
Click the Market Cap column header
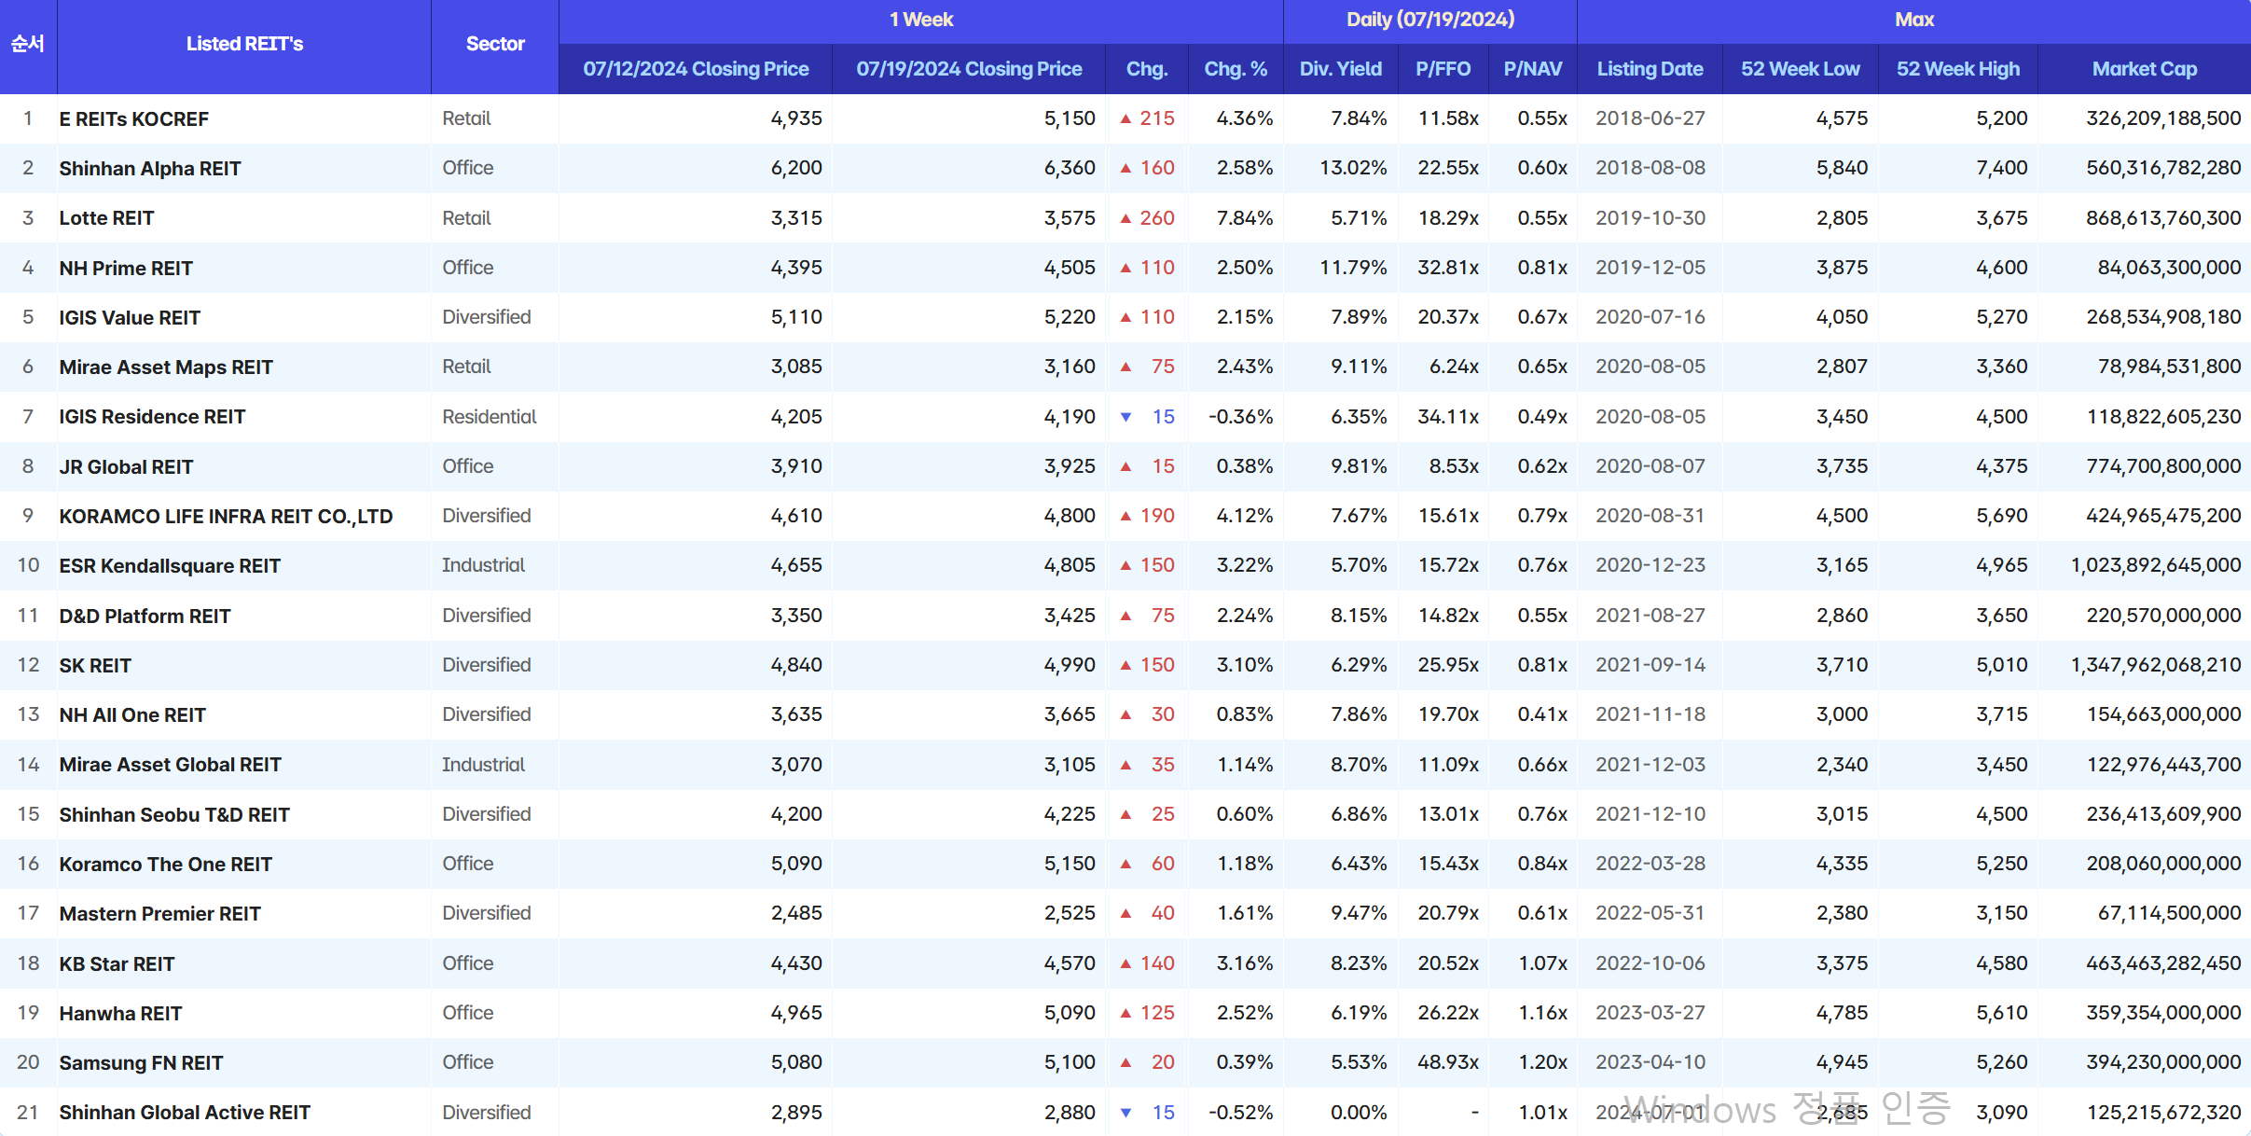pos(2144,69)
